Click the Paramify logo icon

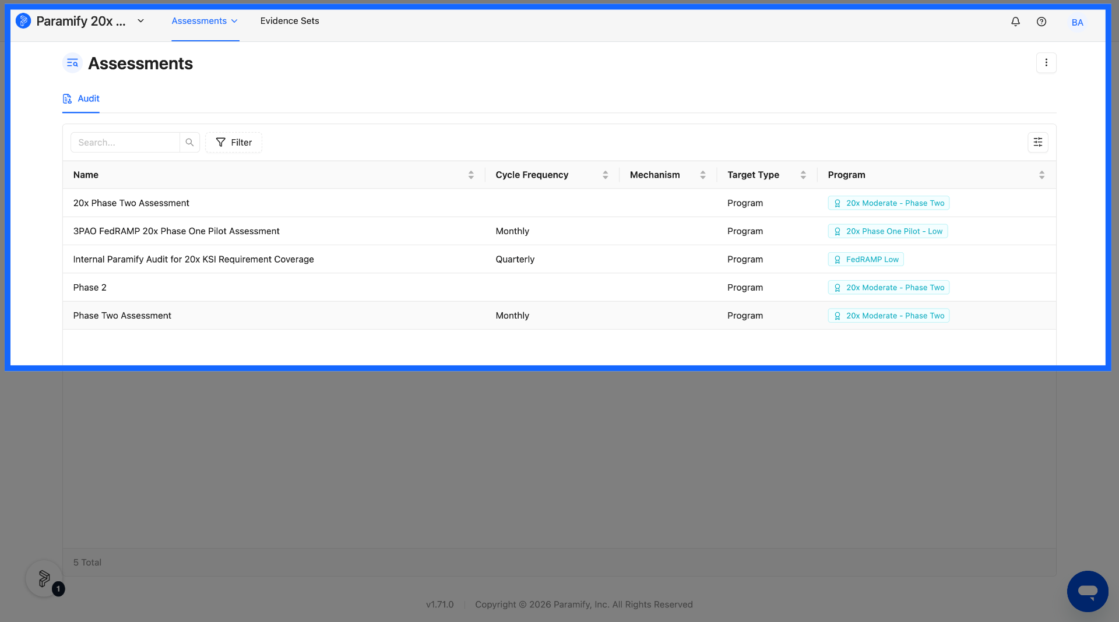23,21
